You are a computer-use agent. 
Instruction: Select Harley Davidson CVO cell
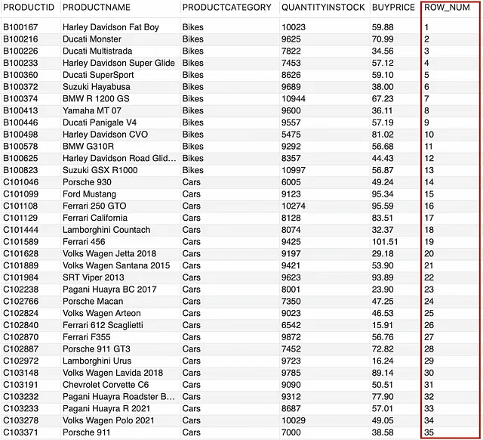click(x=105, y=135)
